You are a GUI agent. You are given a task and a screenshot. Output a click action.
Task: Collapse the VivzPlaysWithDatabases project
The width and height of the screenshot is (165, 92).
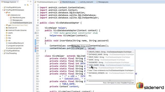3,10
